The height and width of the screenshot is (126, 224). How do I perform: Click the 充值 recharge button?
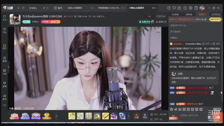point(136,116)
